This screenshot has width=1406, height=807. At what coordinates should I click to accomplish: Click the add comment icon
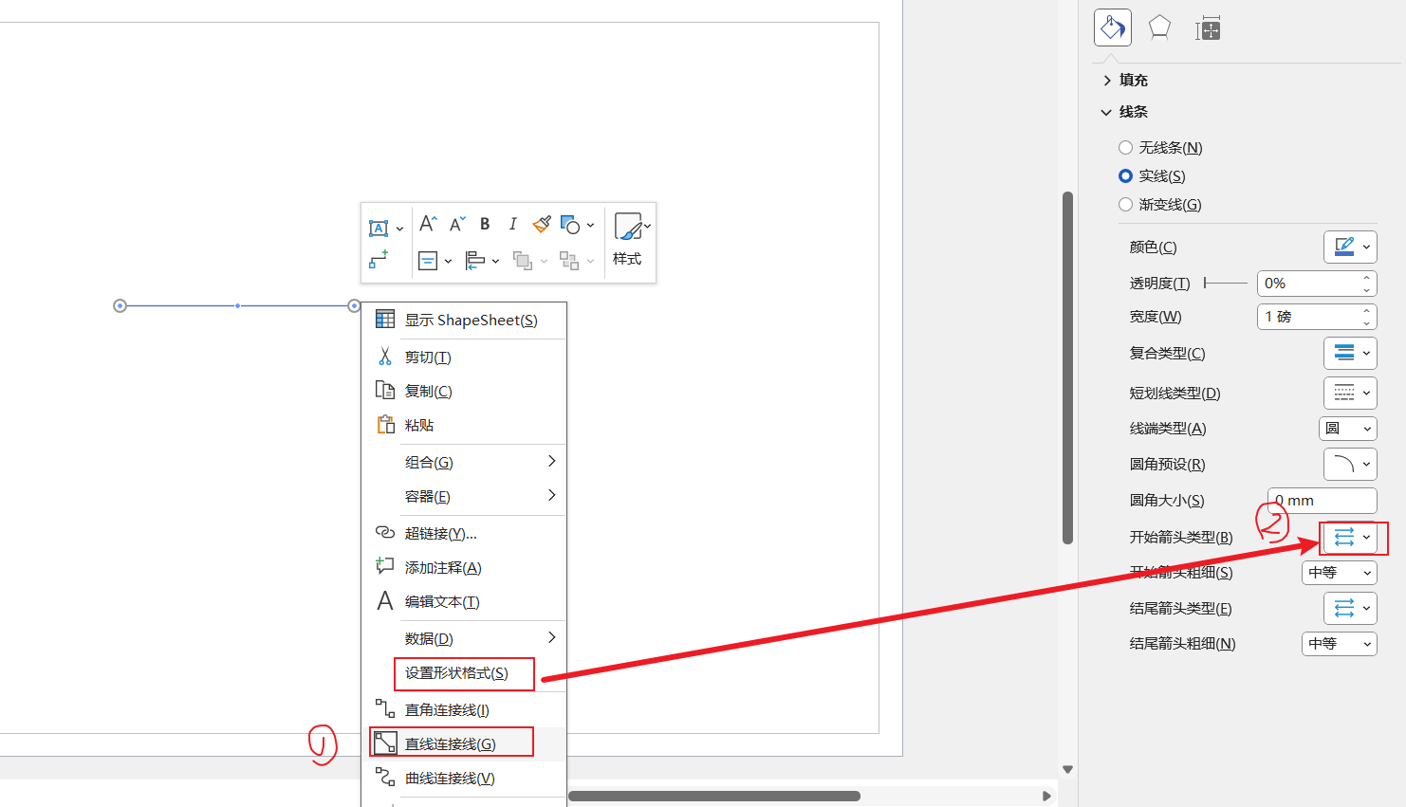(385, 566)
